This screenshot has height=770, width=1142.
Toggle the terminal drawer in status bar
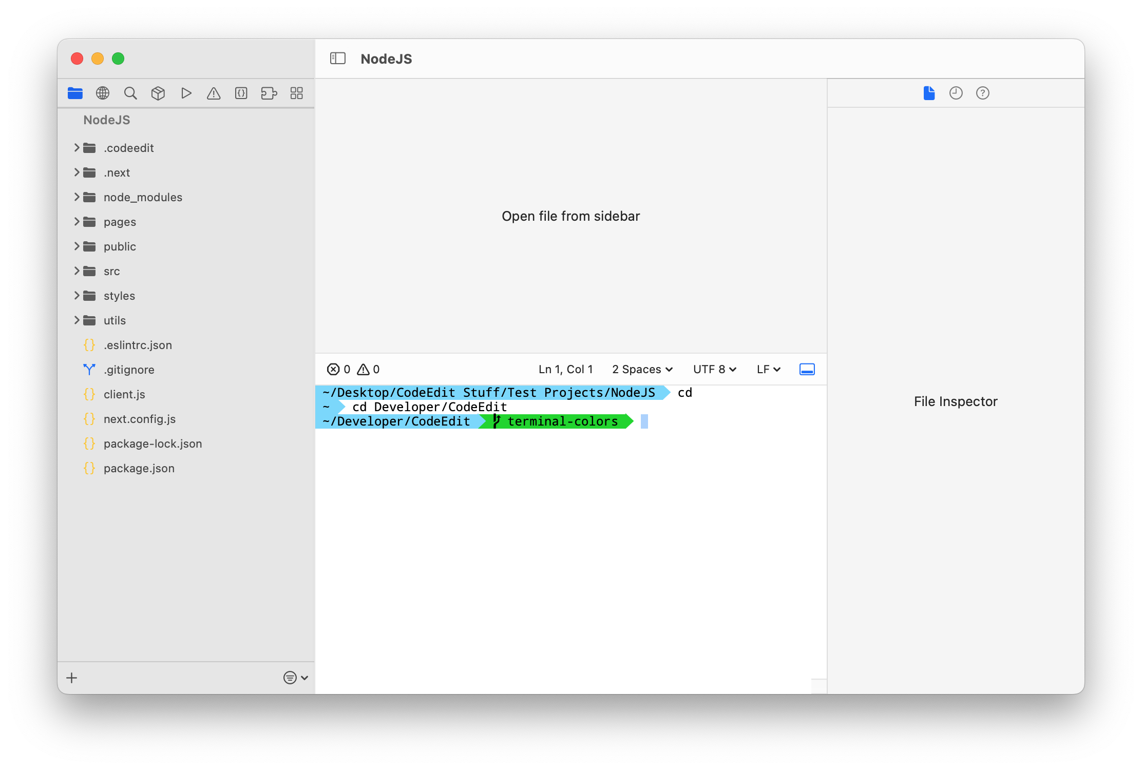[x=807, y=369]
